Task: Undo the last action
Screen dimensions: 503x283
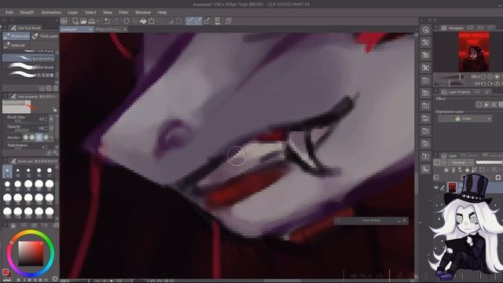Action: click(x=107, y=21)
